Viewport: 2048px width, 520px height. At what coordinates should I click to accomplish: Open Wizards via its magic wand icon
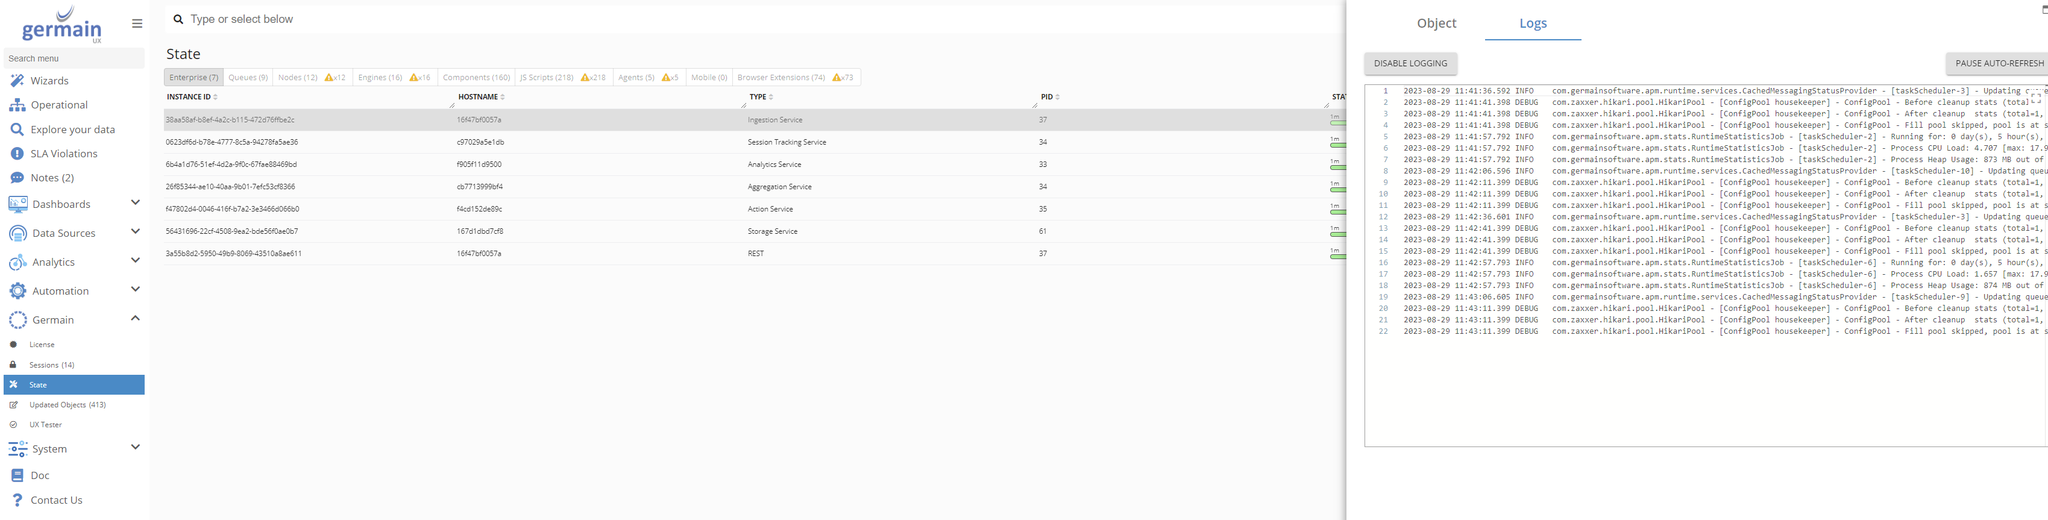(17, 80)
